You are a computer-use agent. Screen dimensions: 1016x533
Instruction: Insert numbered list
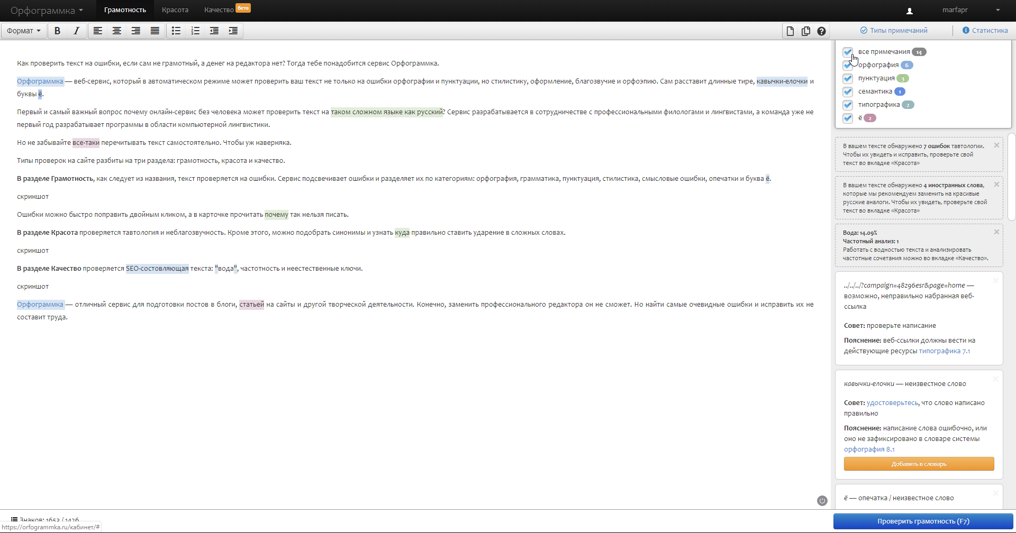(x=195, y=31)
